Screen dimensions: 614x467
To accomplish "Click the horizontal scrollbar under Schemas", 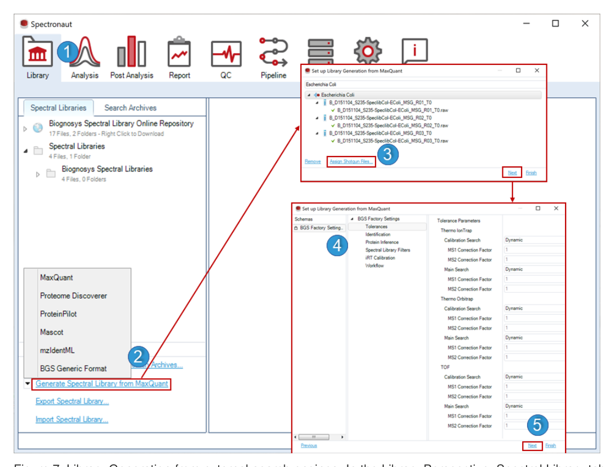I will point(314,437).
